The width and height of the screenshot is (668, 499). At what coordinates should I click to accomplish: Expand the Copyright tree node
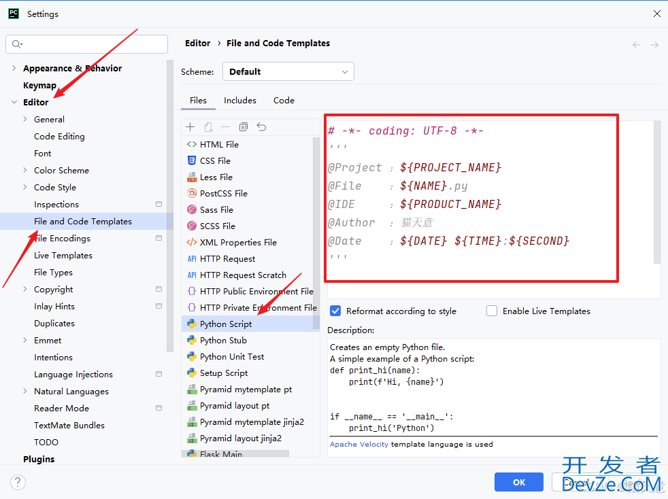coord(24,289)
